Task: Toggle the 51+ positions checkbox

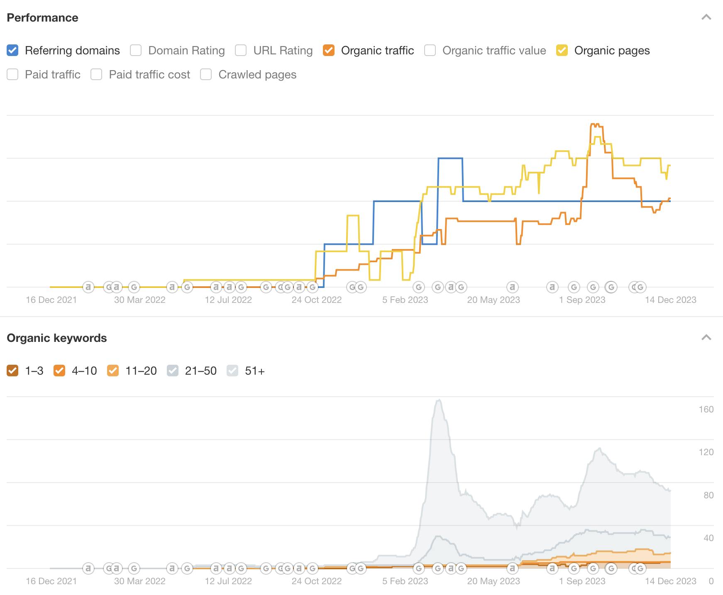Action: pyautogui.click(x=232, y=371)
